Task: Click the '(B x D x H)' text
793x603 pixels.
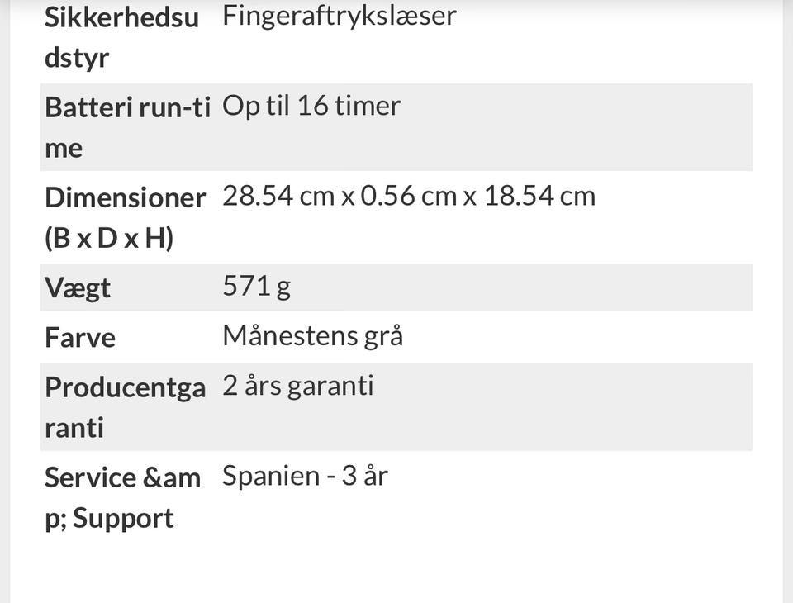Action: click(108, 239)
